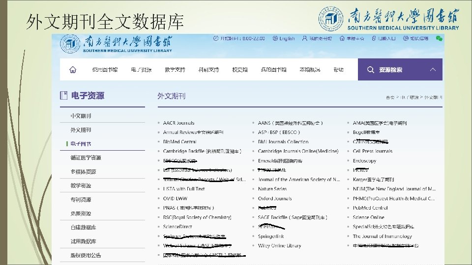This screenshot has width=472, height=265.
Task: Open the 电子资源 navigation menu
Action: 141,70
